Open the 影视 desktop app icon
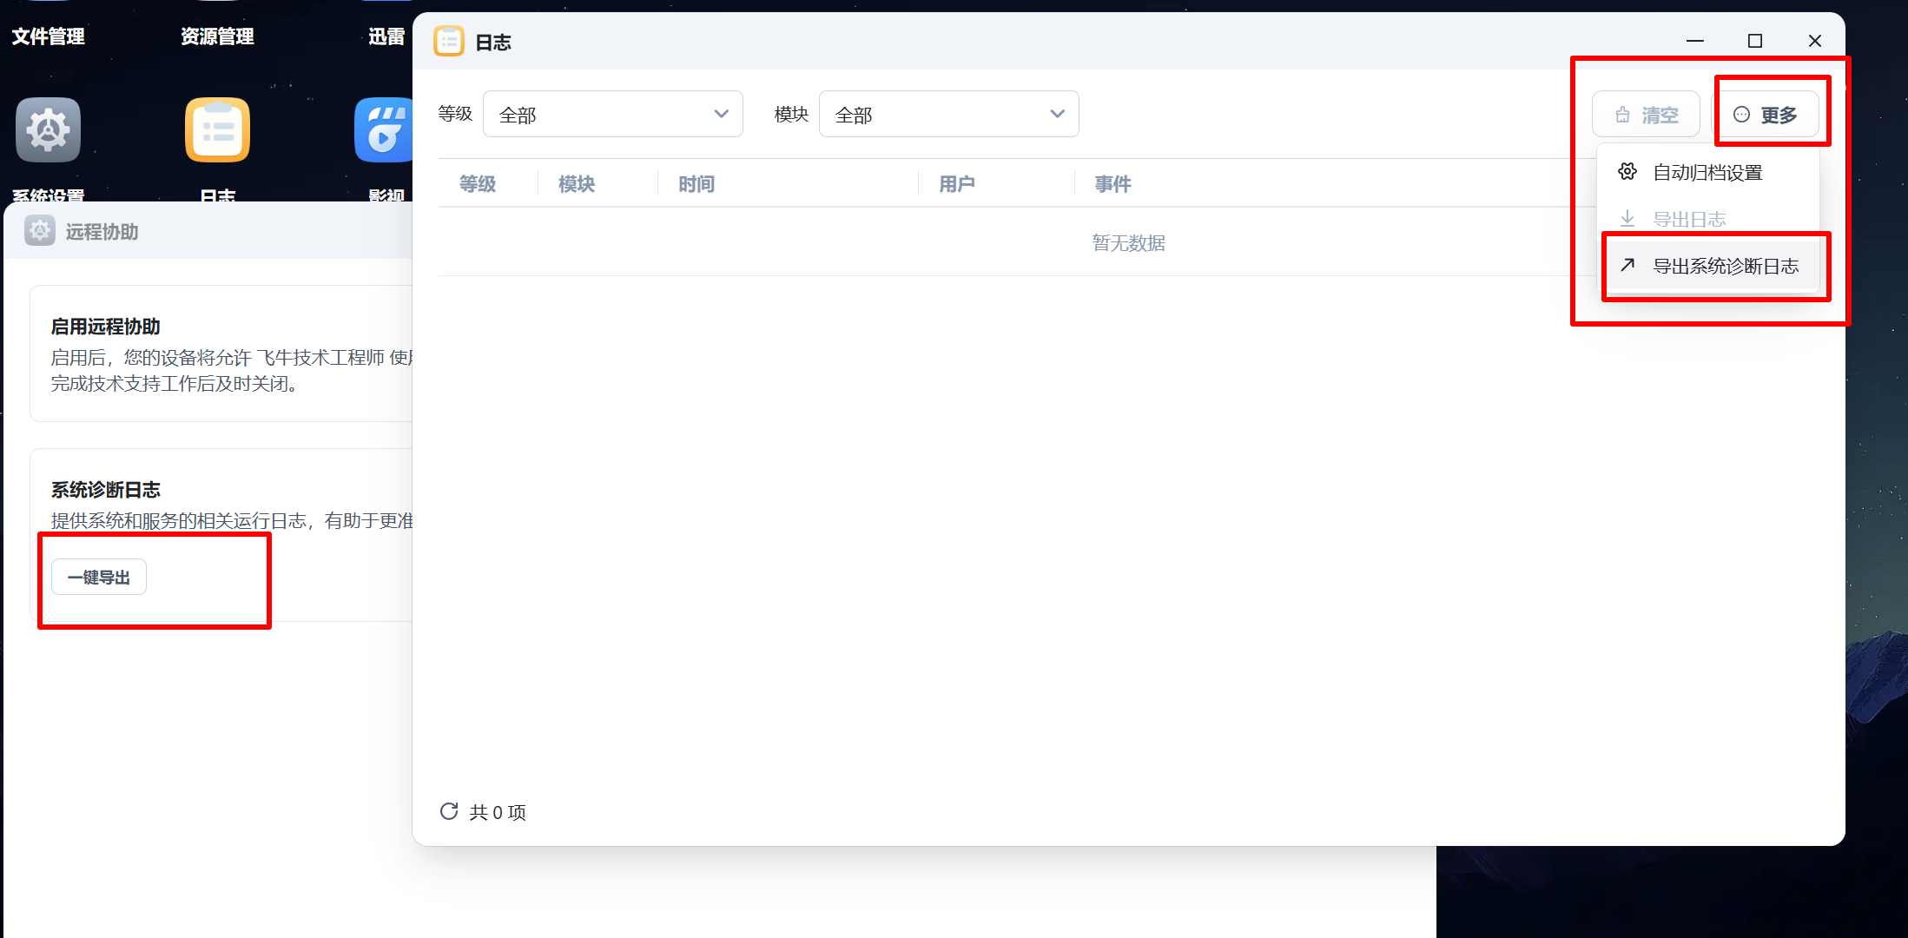 [383, 130]
